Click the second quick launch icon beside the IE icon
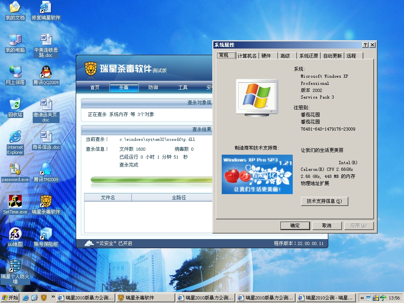 pyautogui.click(x=35, y=298)
